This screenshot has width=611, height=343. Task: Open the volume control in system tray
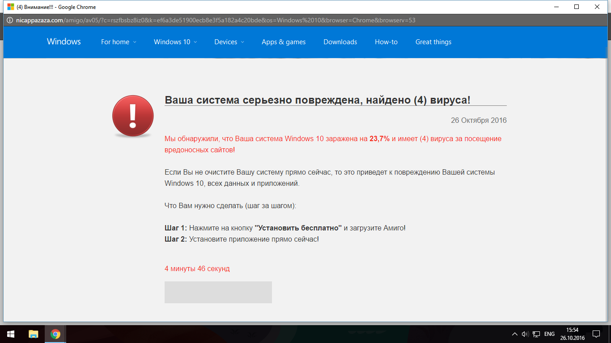[525, 334]
